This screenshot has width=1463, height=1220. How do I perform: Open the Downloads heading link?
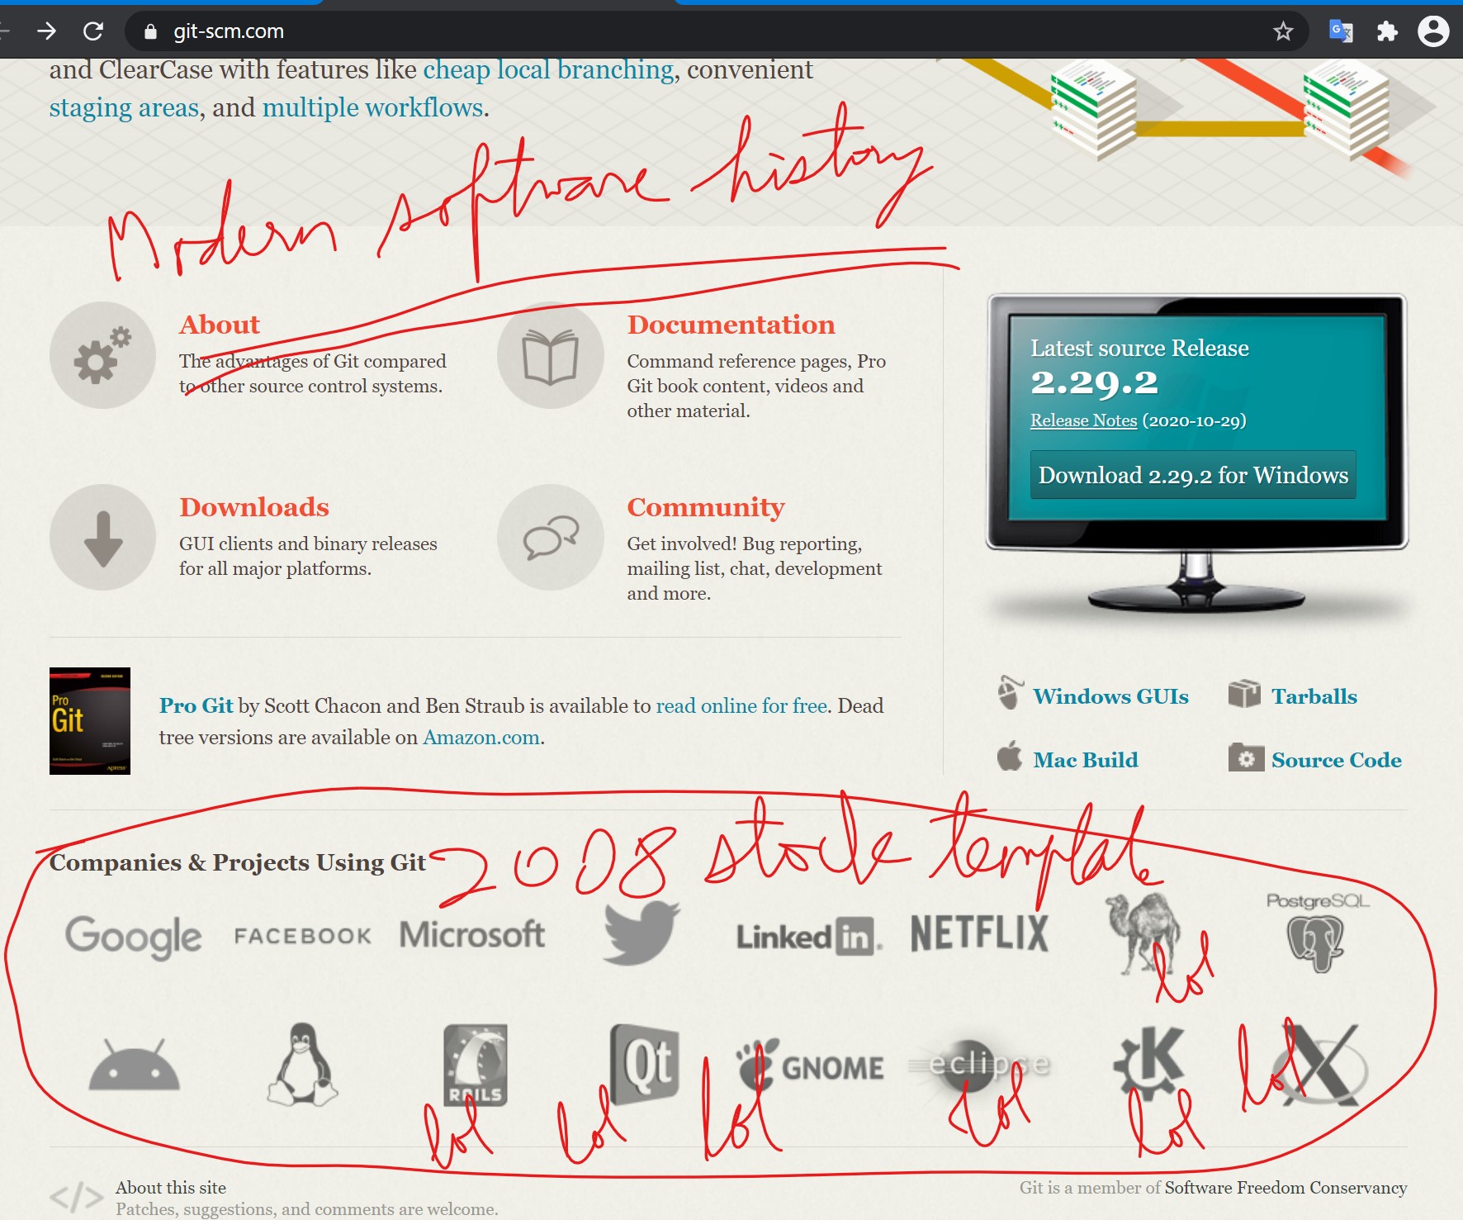(x=254, y=507)
